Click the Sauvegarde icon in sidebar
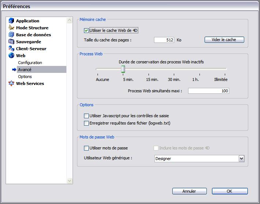Viewport: 260px width, 204px height. point(11,42)
